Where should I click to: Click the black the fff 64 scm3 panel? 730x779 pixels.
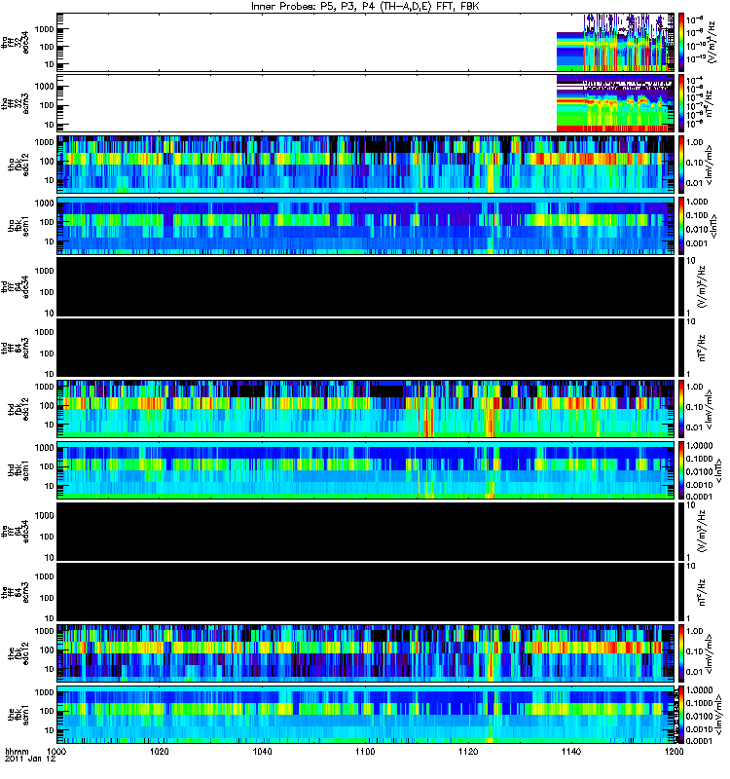[366, 592]
